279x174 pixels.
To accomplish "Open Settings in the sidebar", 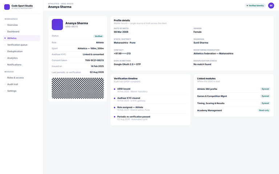I will [x=21, y=91].
